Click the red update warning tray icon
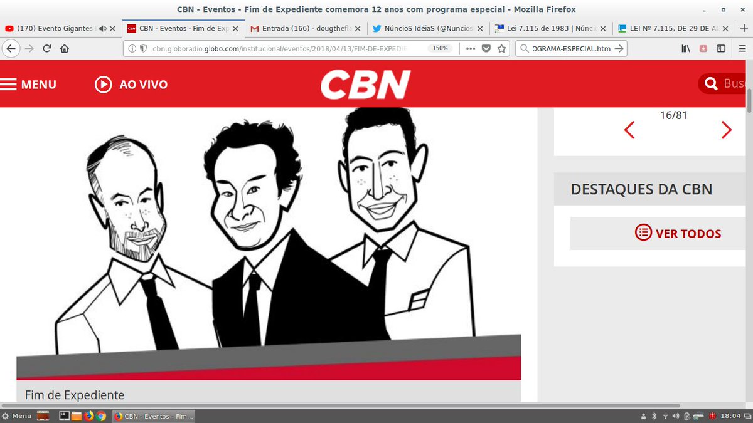753x423 pixels. coord(712,416)
